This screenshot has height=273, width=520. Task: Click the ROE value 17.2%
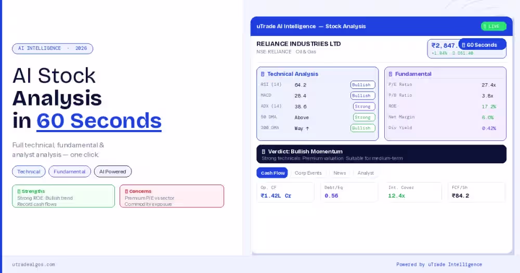(489, 107)
